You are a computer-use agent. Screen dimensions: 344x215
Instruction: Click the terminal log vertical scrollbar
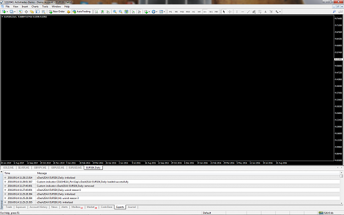tap(341, 188)
